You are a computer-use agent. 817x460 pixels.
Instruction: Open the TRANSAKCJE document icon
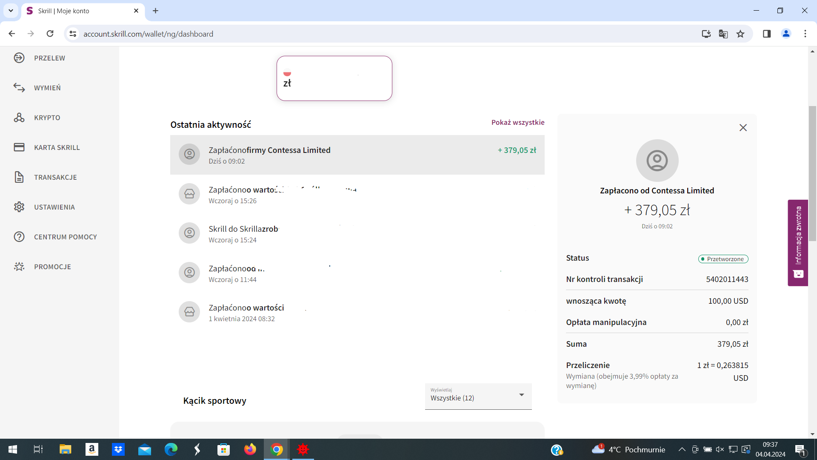coord(19,177)
